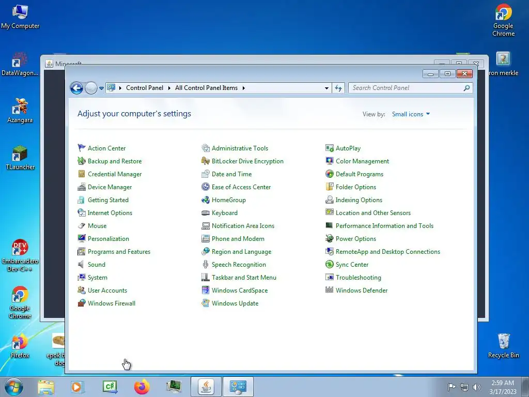Open the Getting Started link
This screenshot has width=529, height=397.
tap(108, 200)
